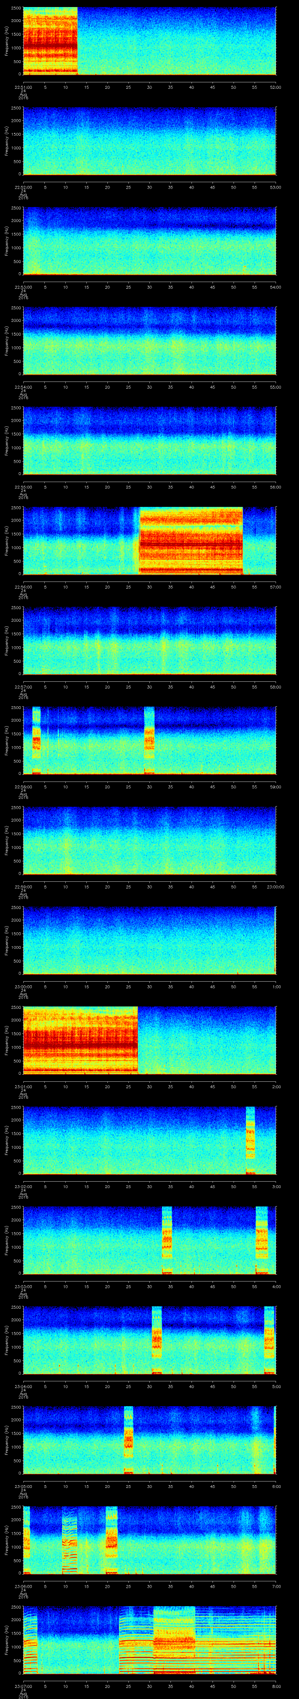Click the Frequency (Hz) axis label of 22:52 panel
This screenshot has height=1699, width=299.
point(7,141)
